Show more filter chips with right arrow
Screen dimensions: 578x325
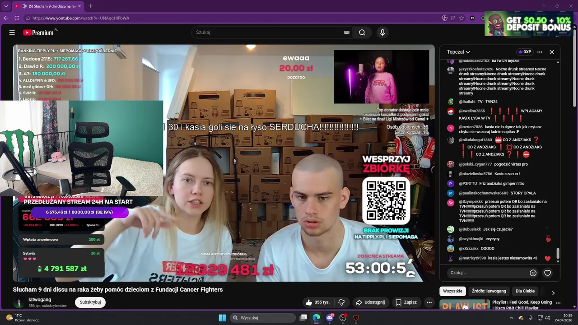(553, 293)
